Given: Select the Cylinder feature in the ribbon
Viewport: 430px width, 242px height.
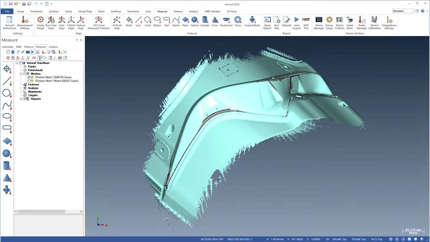Looking at the screenshot, I should (205, 22).
